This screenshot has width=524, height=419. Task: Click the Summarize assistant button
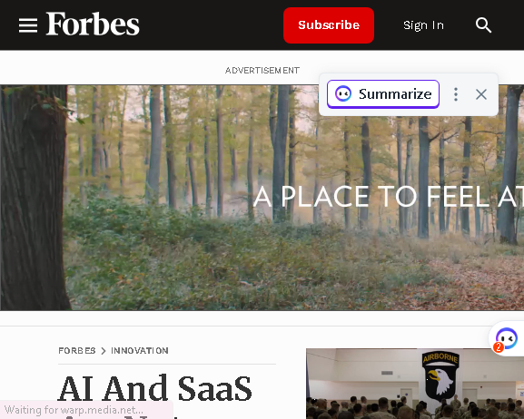point(383,94)
